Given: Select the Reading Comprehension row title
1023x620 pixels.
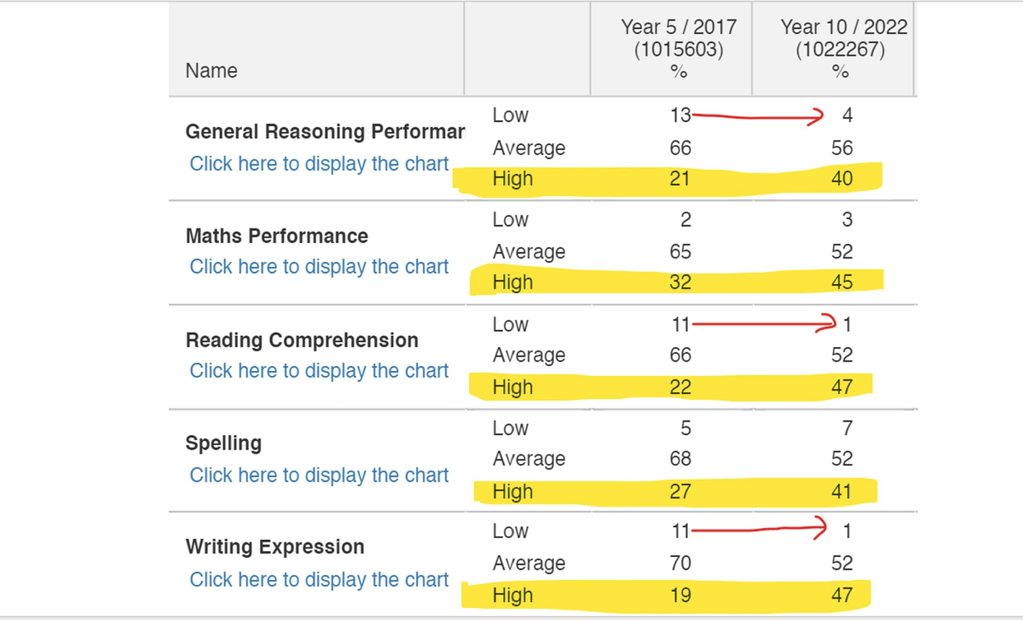Looking at the screenshot, I should pyautogui.click(x=302, y=340).
